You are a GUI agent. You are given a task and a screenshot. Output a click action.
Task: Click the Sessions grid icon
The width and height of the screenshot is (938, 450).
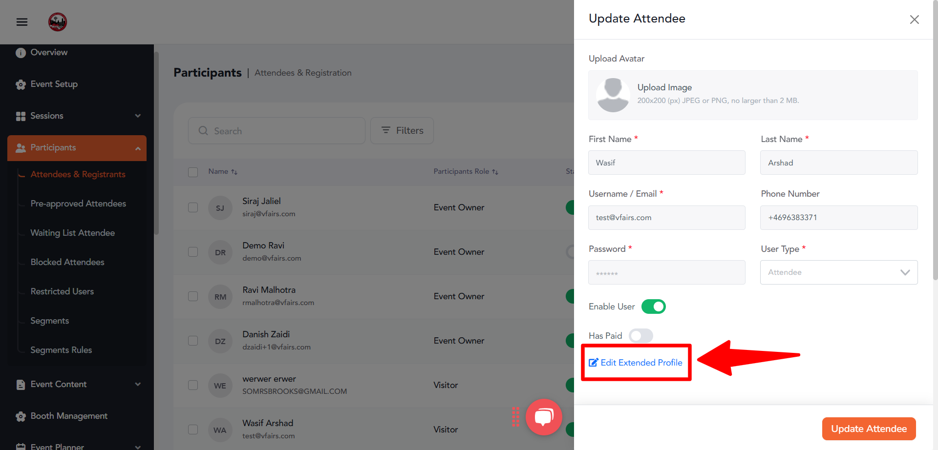(21, 116)
